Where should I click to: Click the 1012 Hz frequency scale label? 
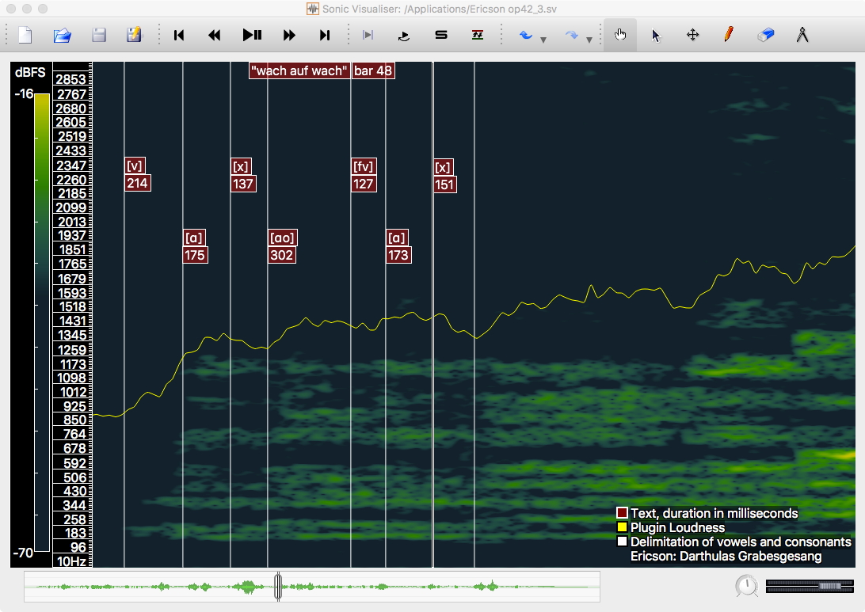tap(74, 392)
